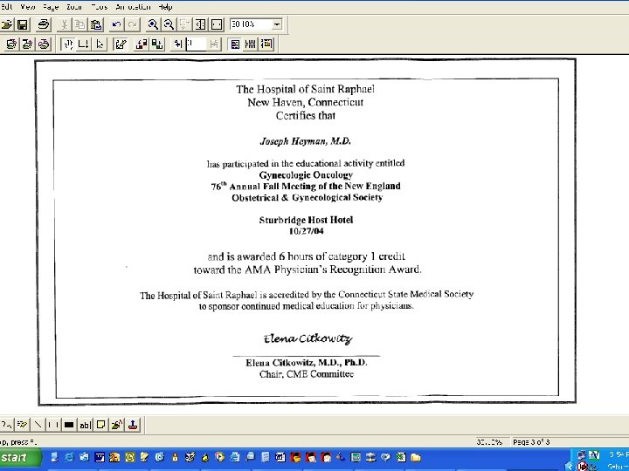Click the network computers tray icon
Image resolution: width=629 pixels, height=471 pixels.
pos(581,455)
